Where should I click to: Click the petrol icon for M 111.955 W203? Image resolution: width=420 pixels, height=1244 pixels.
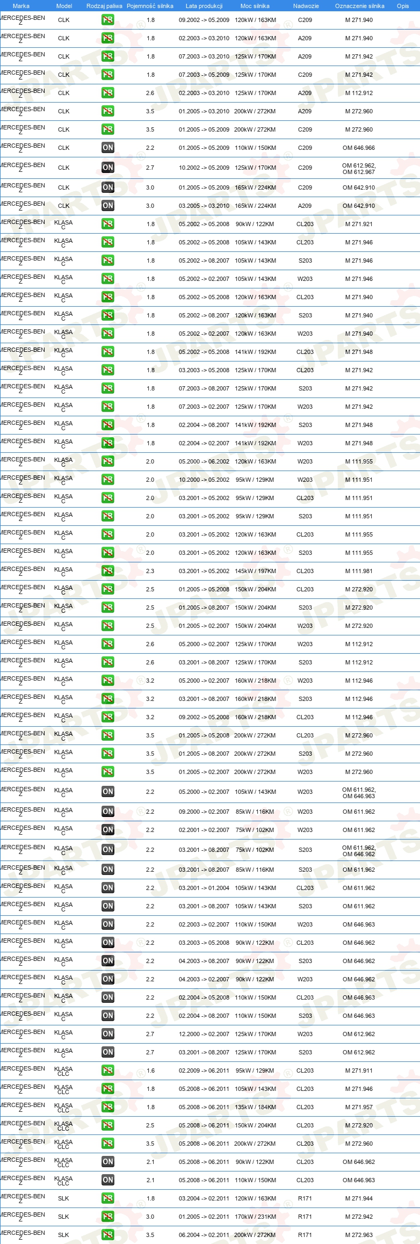(x=108, y=461)
